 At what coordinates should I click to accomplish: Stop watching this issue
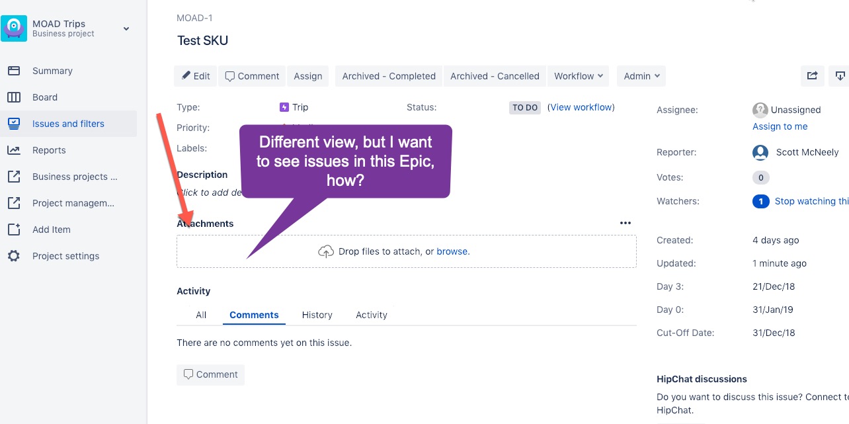(811, 201)
